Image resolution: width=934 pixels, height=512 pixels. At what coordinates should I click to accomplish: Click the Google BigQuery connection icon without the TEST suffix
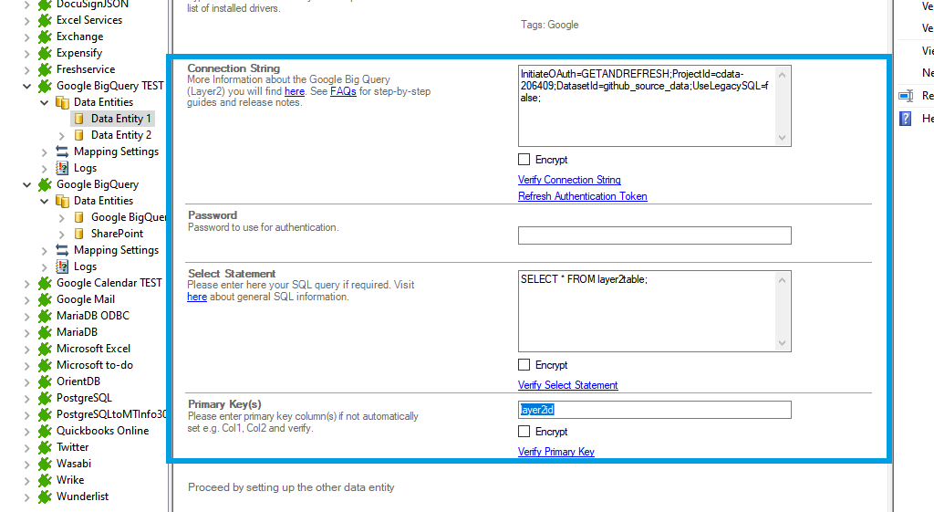tap(45, 184)
